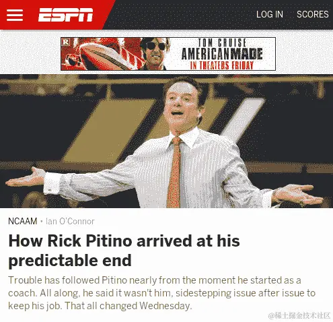Open the SCORES header item
This screenshot has height=322, width=333.
pyautogui.click(x=313, y=14)
